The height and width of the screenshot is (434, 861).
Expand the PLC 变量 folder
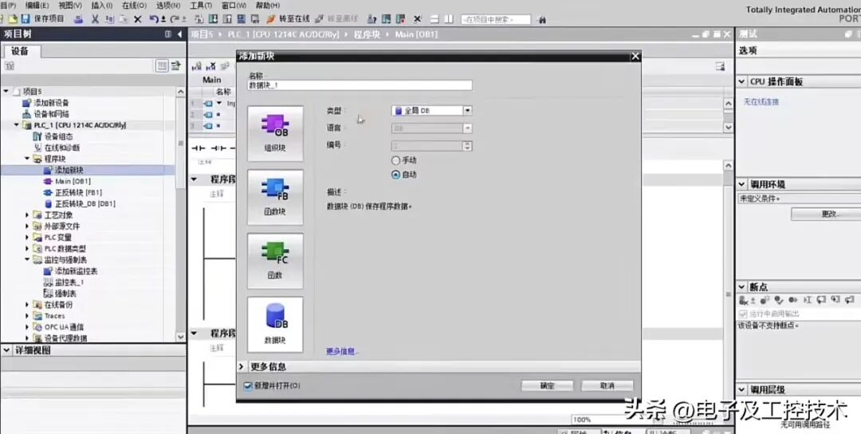pos(27,237)
